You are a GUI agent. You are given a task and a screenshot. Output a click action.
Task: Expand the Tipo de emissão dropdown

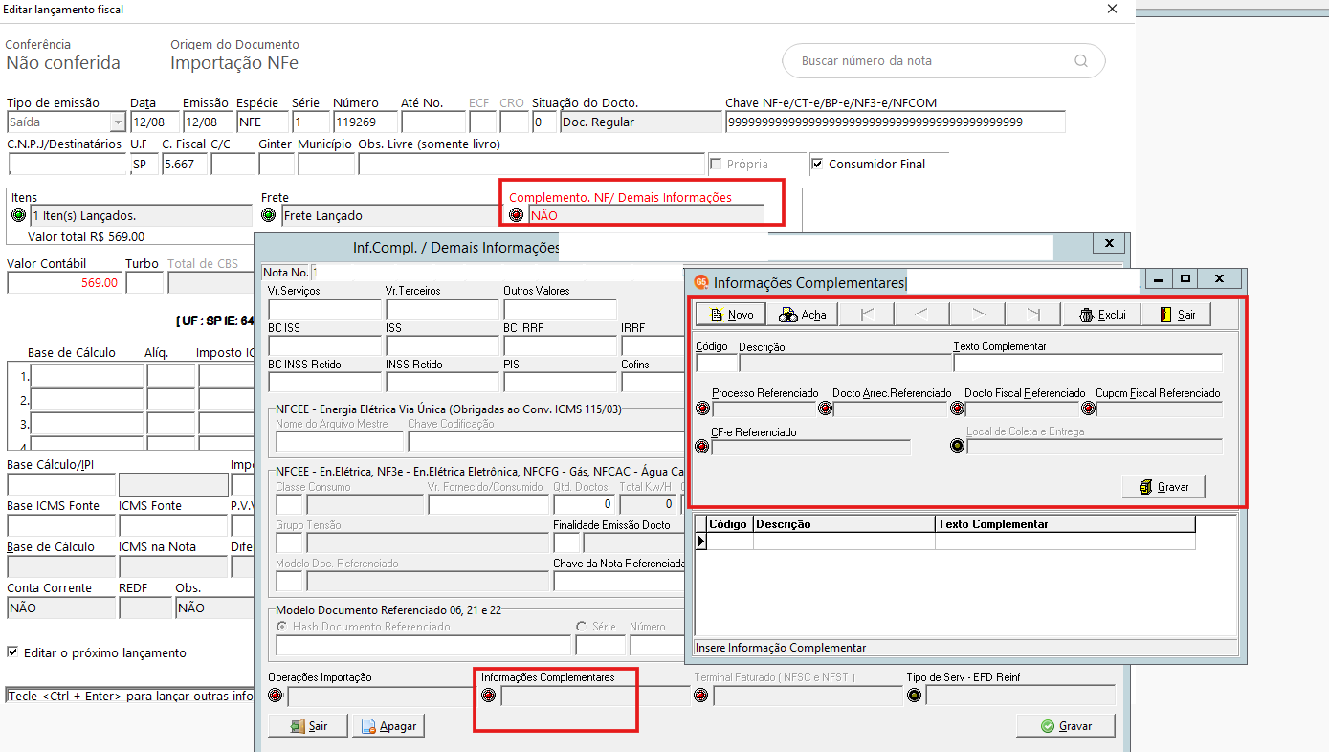click(118, 122)
